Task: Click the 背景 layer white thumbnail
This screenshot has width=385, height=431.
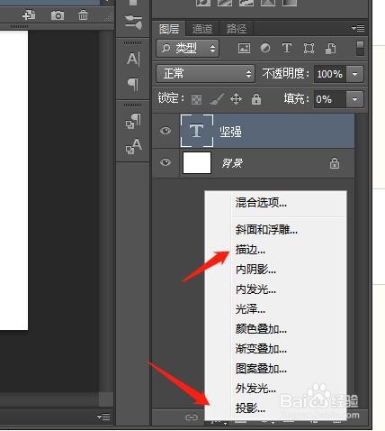Action: pos(197,162)
